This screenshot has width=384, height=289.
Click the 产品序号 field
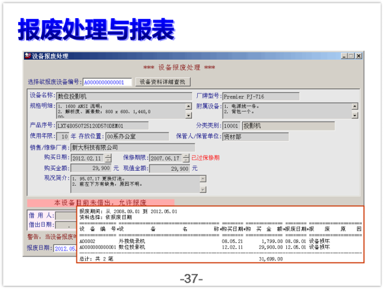point(102,126)
